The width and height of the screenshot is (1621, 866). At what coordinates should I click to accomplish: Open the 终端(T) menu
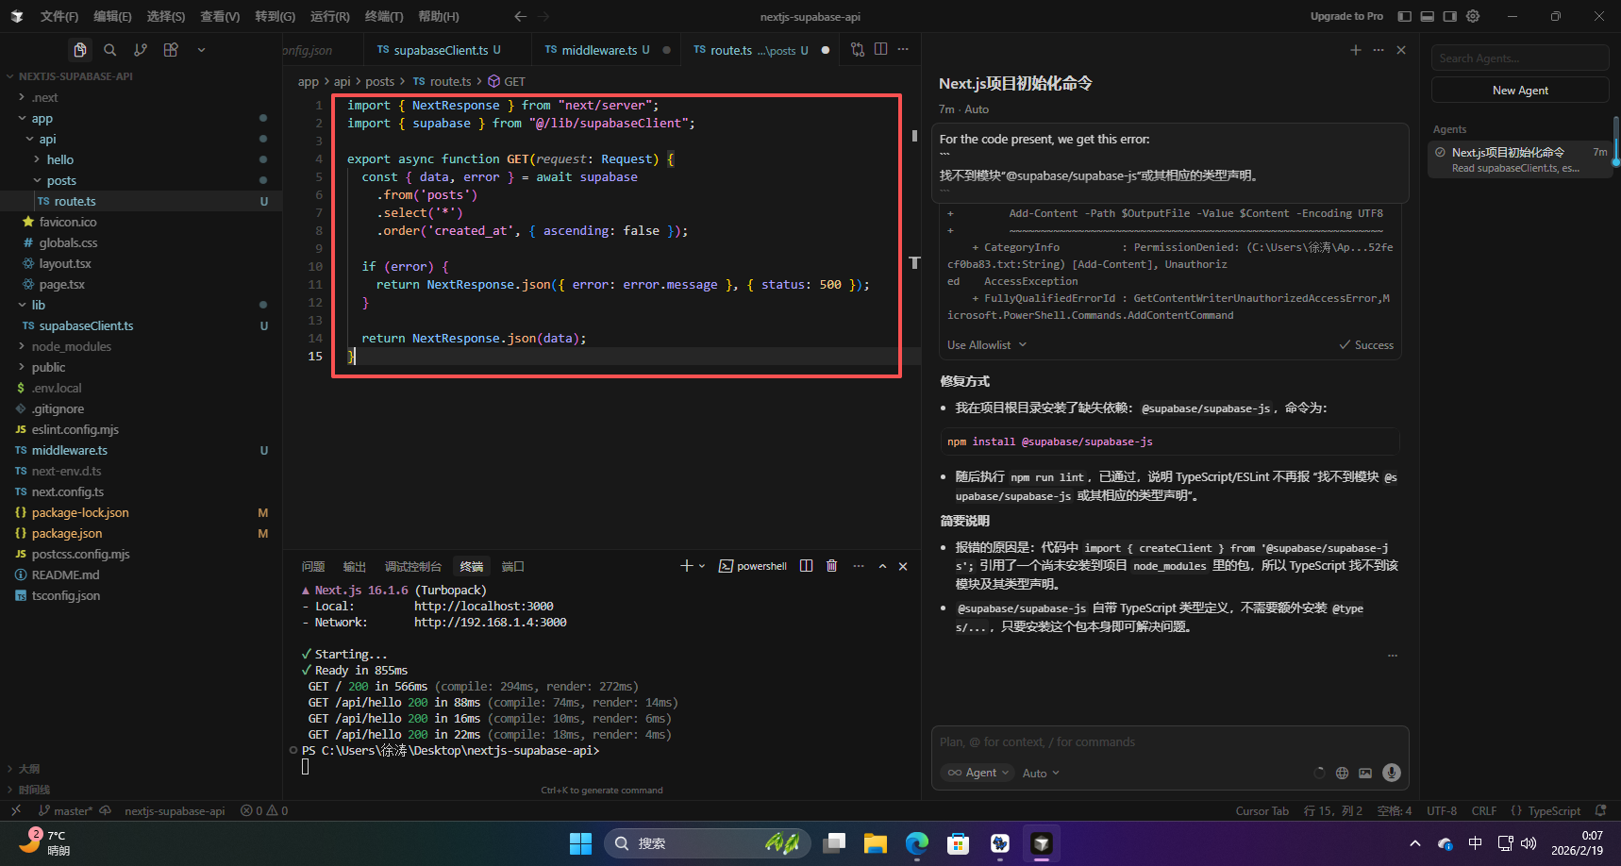click(x=384, y=16)
